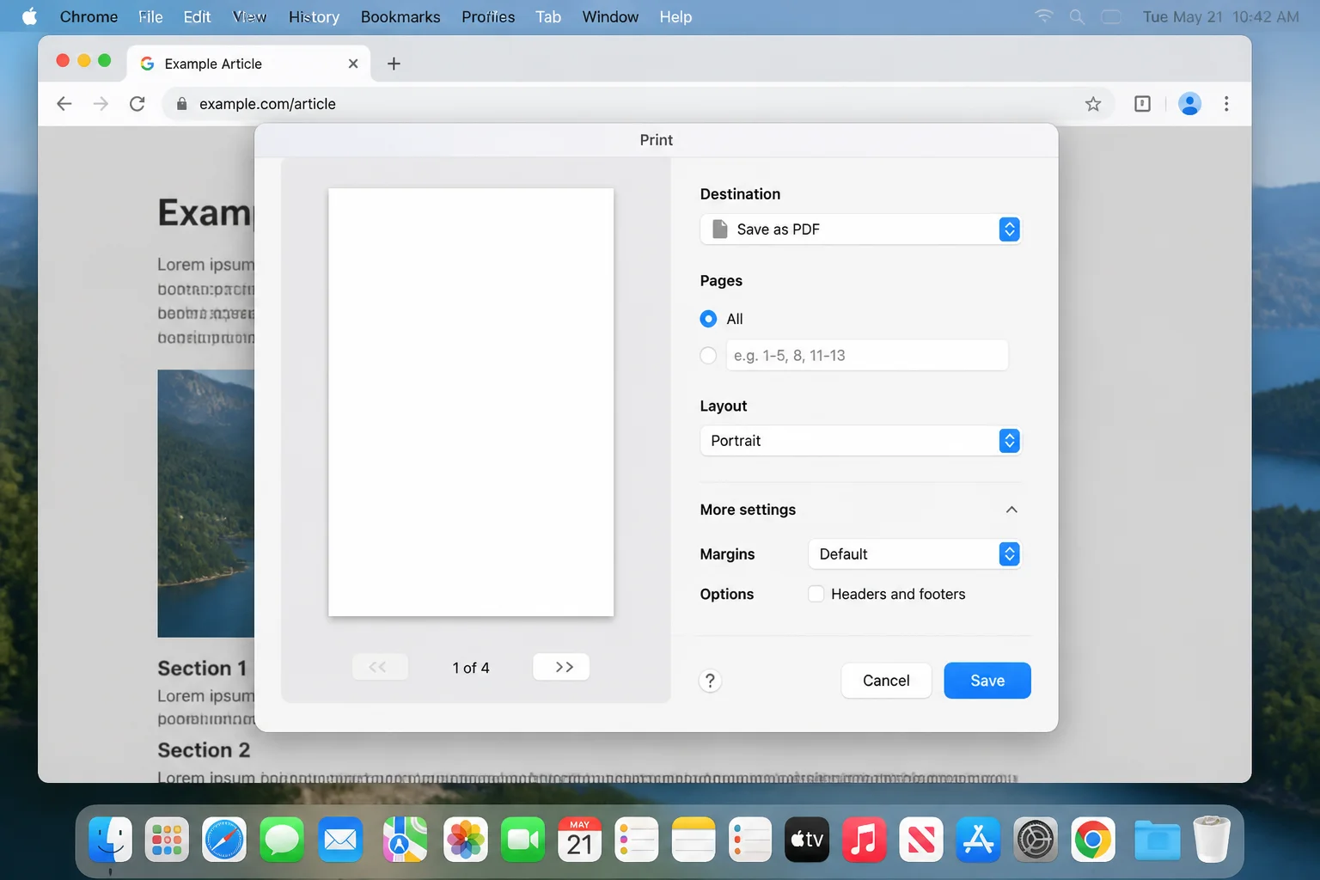Open Finder from the dock
The width and height of the screenshot is (1320, 880).
click(x=111, y=840)
